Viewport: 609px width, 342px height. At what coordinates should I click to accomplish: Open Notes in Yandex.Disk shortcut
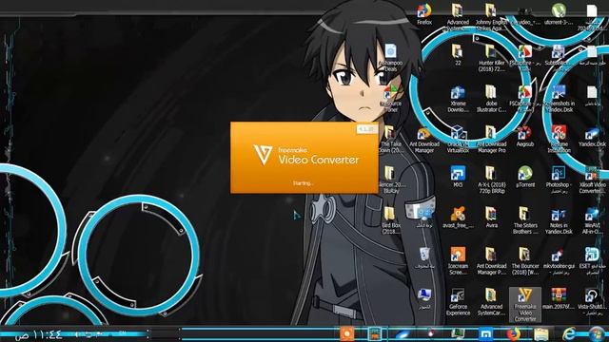[559, 220]
